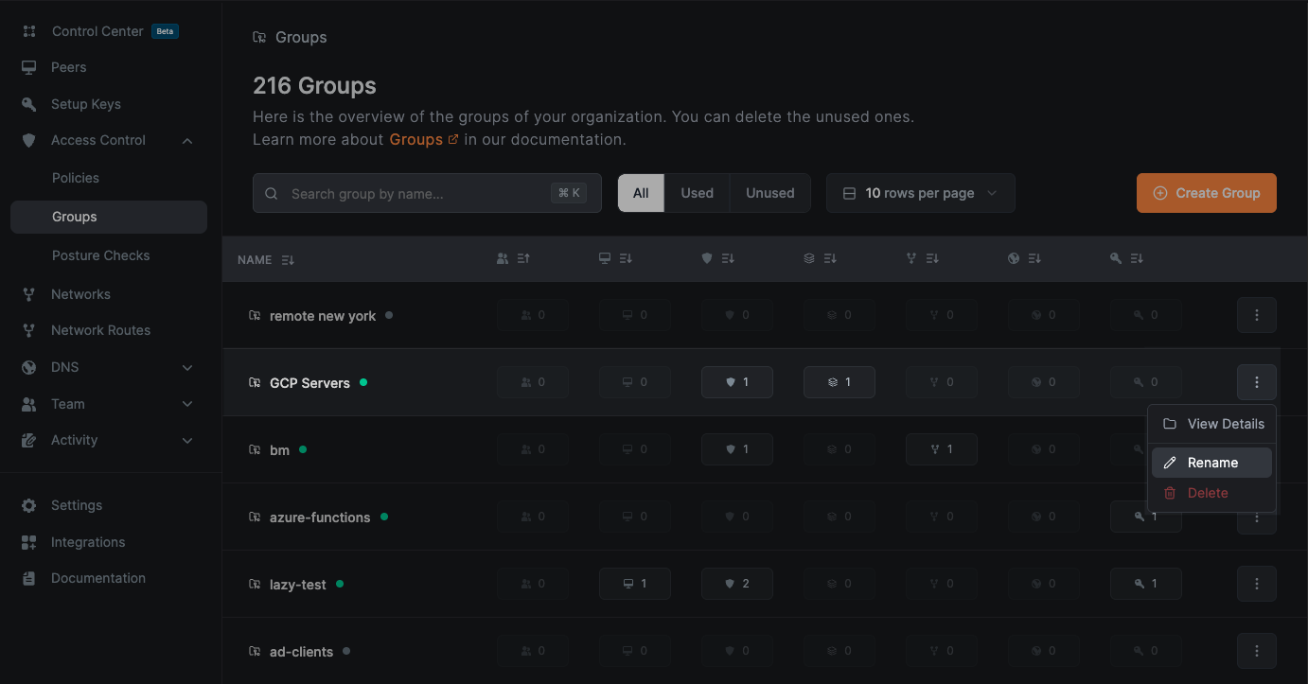Click the Setup Keys sidebar icon

[29, 104]
